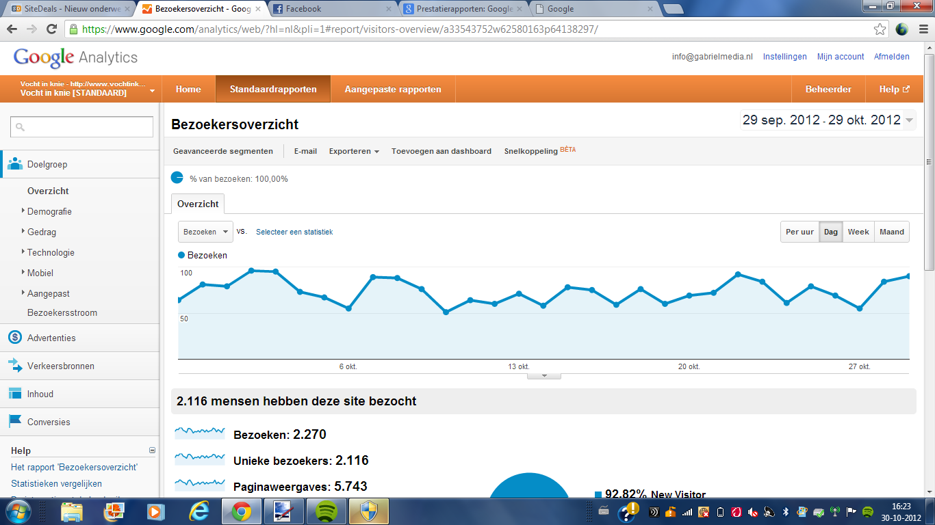Open the Bezoeken metric dropdown

[205, 232]
